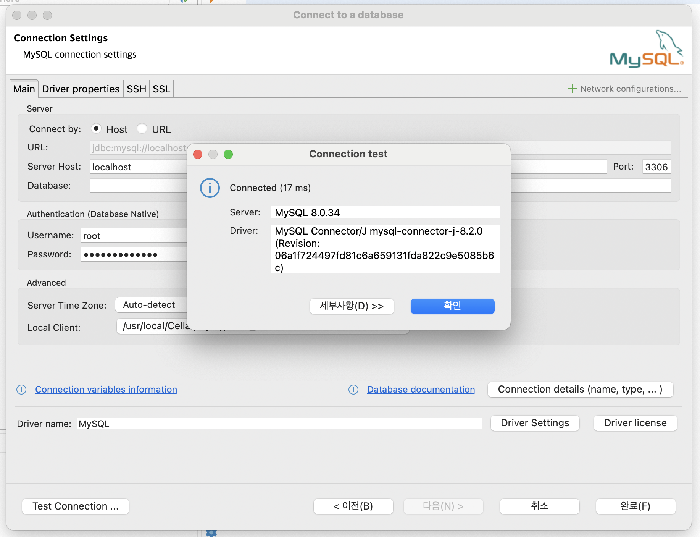Click the 확인 confirm button
Screen dimensions: 700x537
(x=453, y=306)
